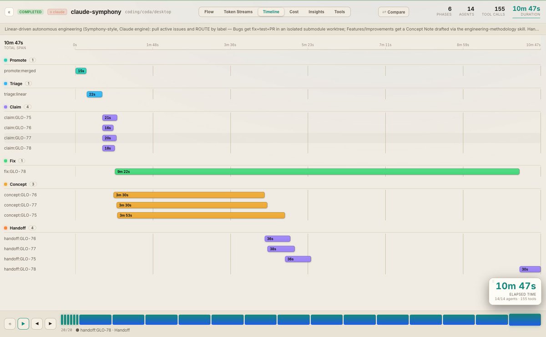Grab the Elapsed Time card drag handle

(x=493, y=282)
